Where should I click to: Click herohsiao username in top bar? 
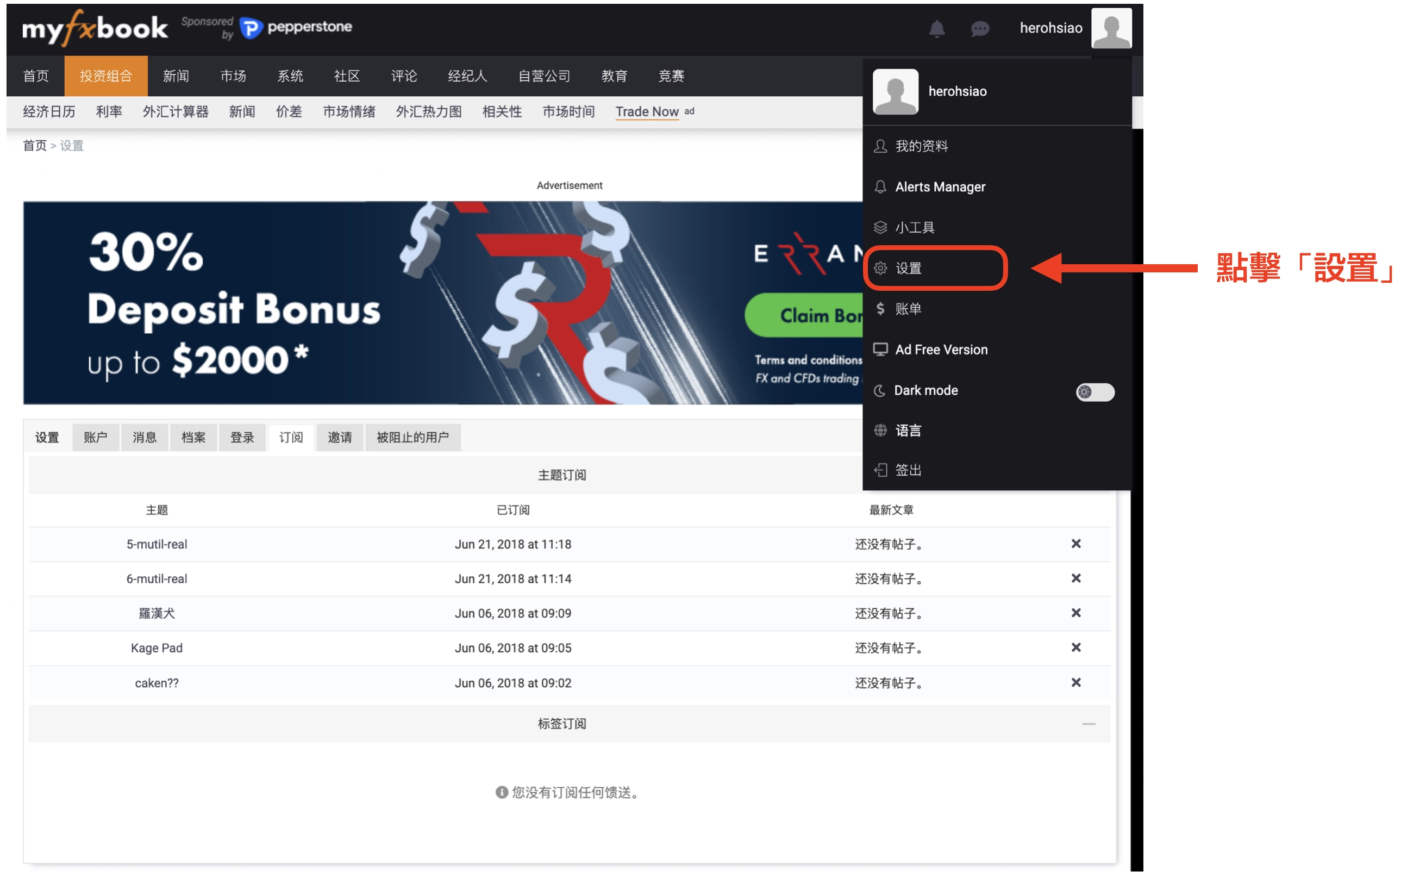[1051, 28]
